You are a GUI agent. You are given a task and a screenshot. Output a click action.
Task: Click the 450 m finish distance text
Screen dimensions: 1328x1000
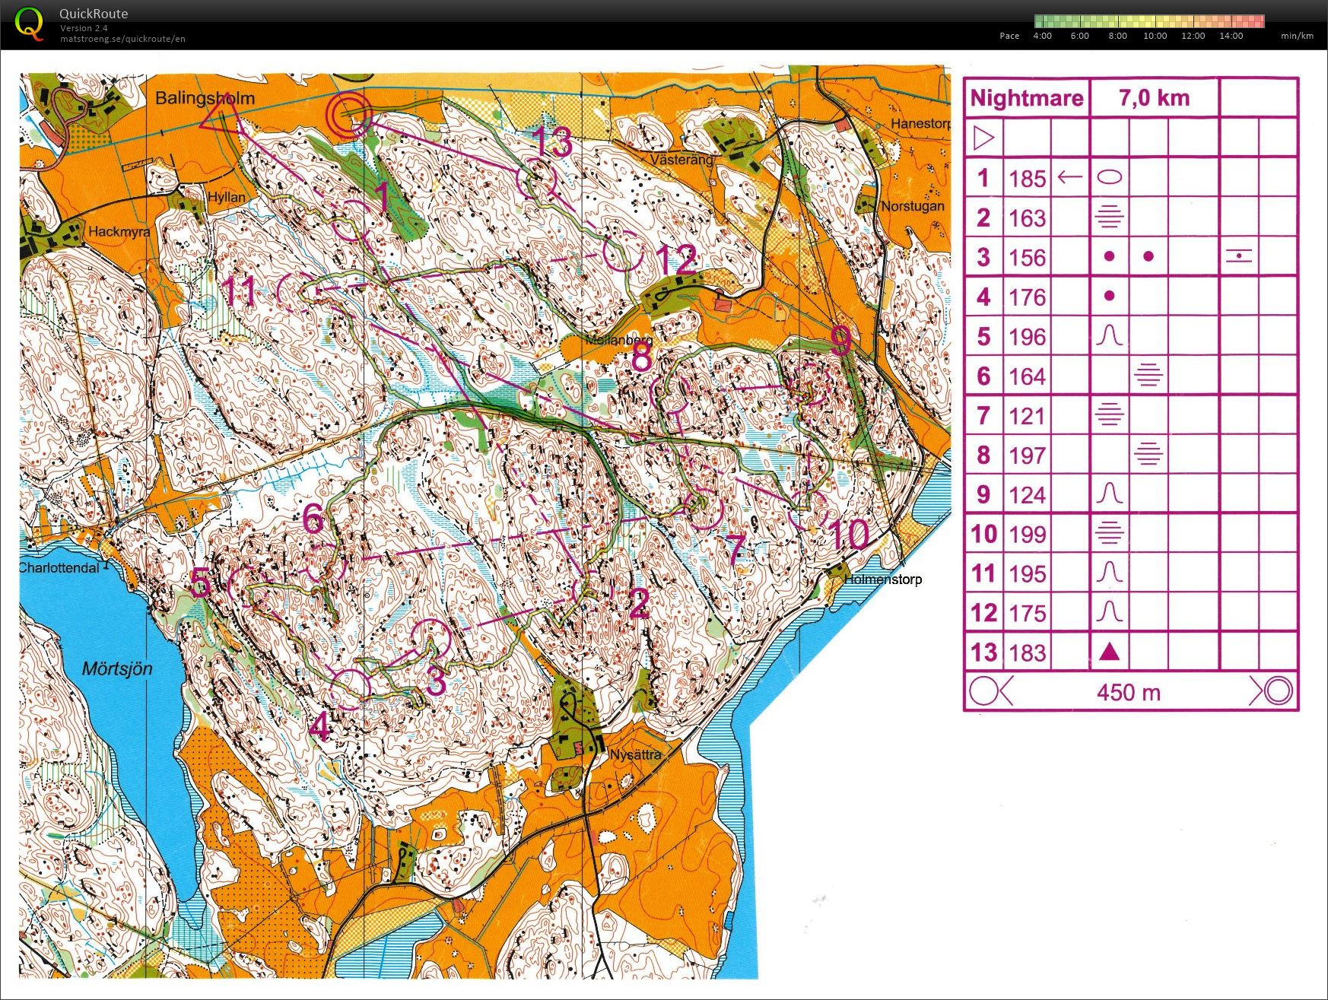[1129, 692]
